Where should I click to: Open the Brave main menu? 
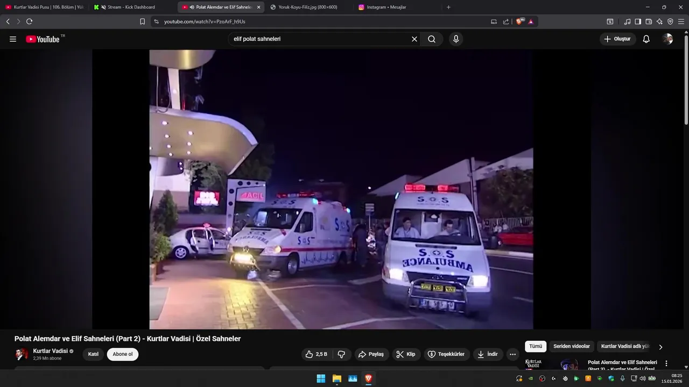coord(681,21)
